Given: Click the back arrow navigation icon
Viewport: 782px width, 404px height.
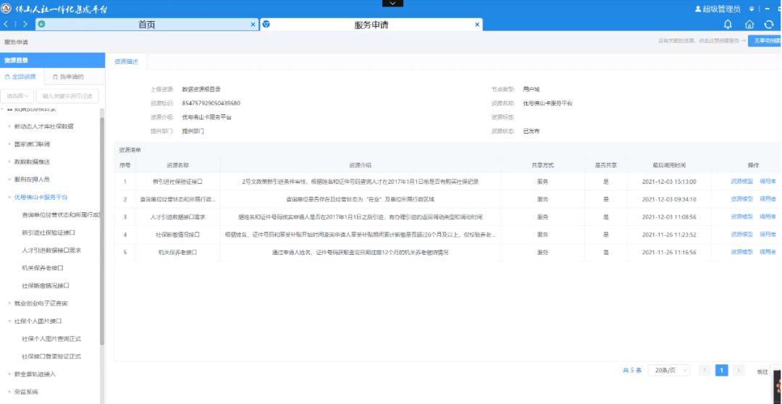Looking at the screenshot, I should (6, 24).
